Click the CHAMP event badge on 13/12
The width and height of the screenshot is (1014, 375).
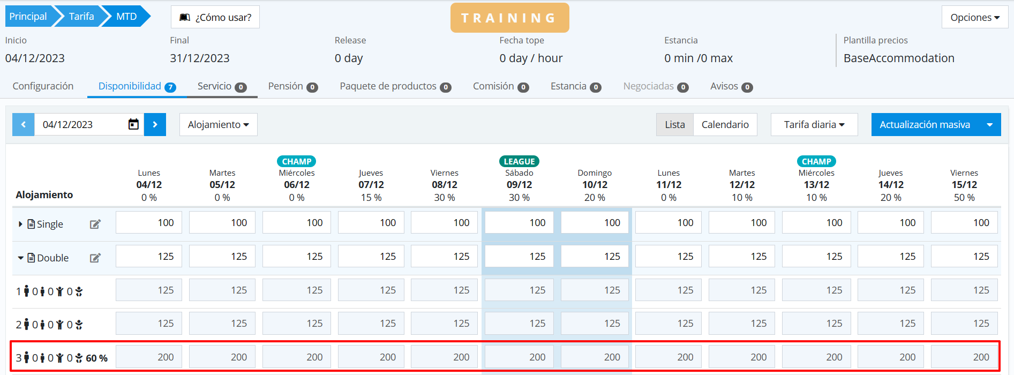[816, 161]
